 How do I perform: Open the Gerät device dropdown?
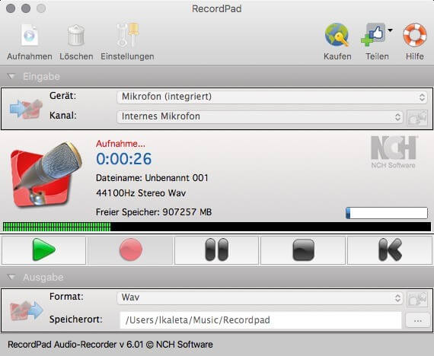(x=272, y=97)
